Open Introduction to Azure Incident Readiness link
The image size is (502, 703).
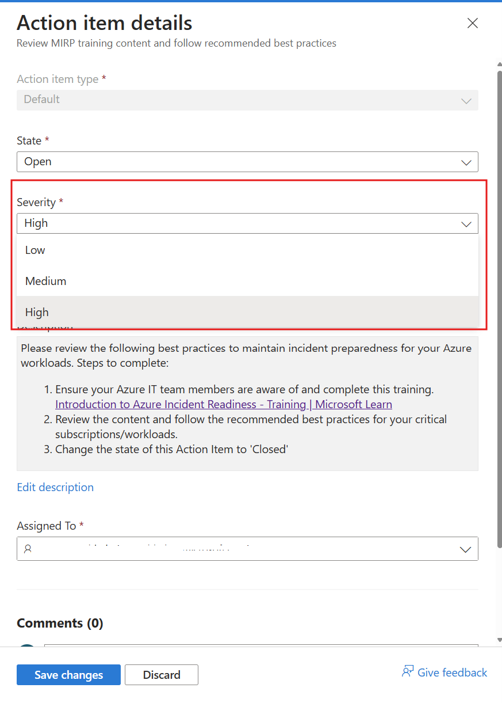(x=224, y=404)
